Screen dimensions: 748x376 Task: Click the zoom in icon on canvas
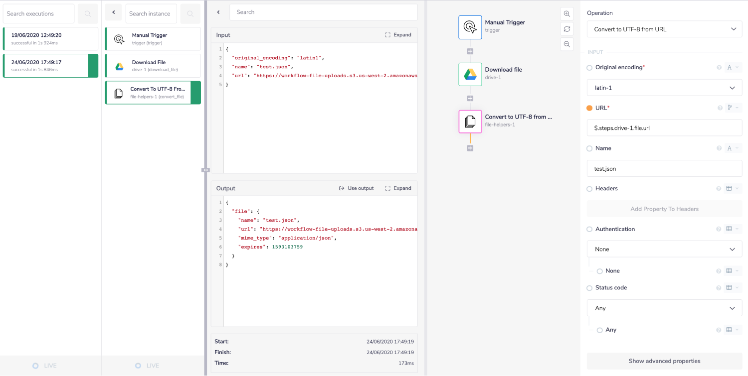pyautogui.click(x=566, y=14)
